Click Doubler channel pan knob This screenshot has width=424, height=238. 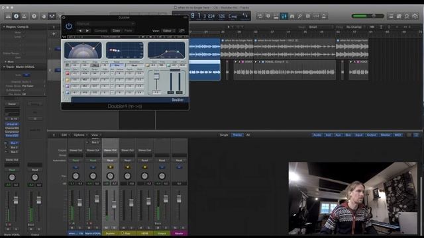(x=110, y=176)
